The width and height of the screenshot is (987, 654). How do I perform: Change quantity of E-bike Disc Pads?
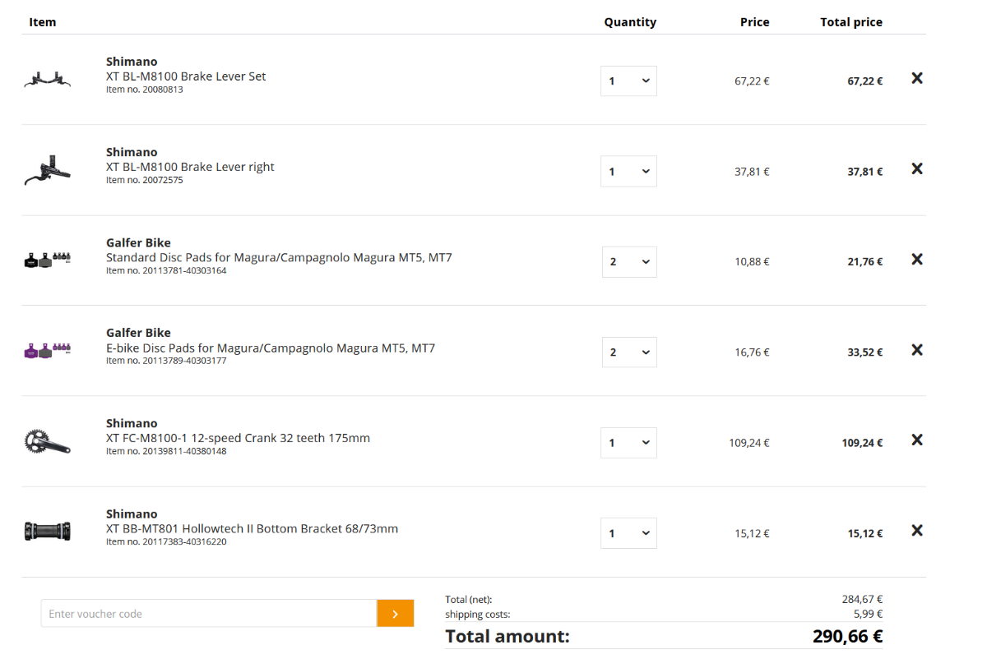629,352
